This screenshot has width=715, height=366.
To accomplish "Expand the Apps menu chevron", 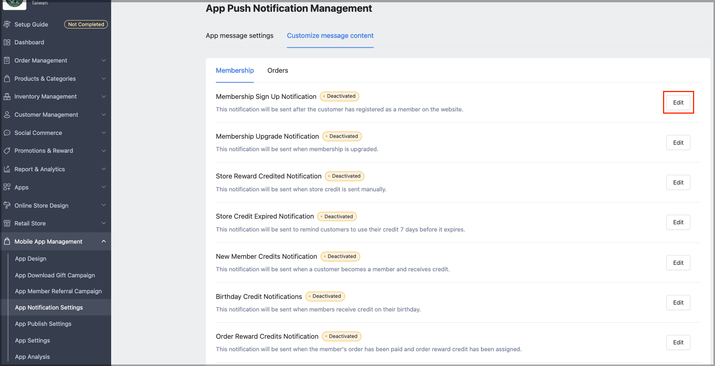I will pos(104,187).
